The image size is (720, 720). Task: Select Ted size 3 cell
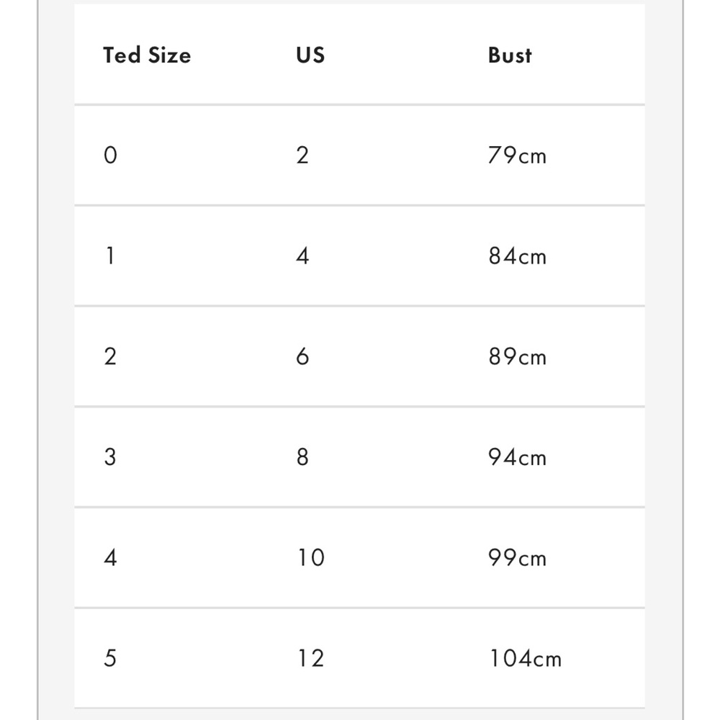(110, 457)
